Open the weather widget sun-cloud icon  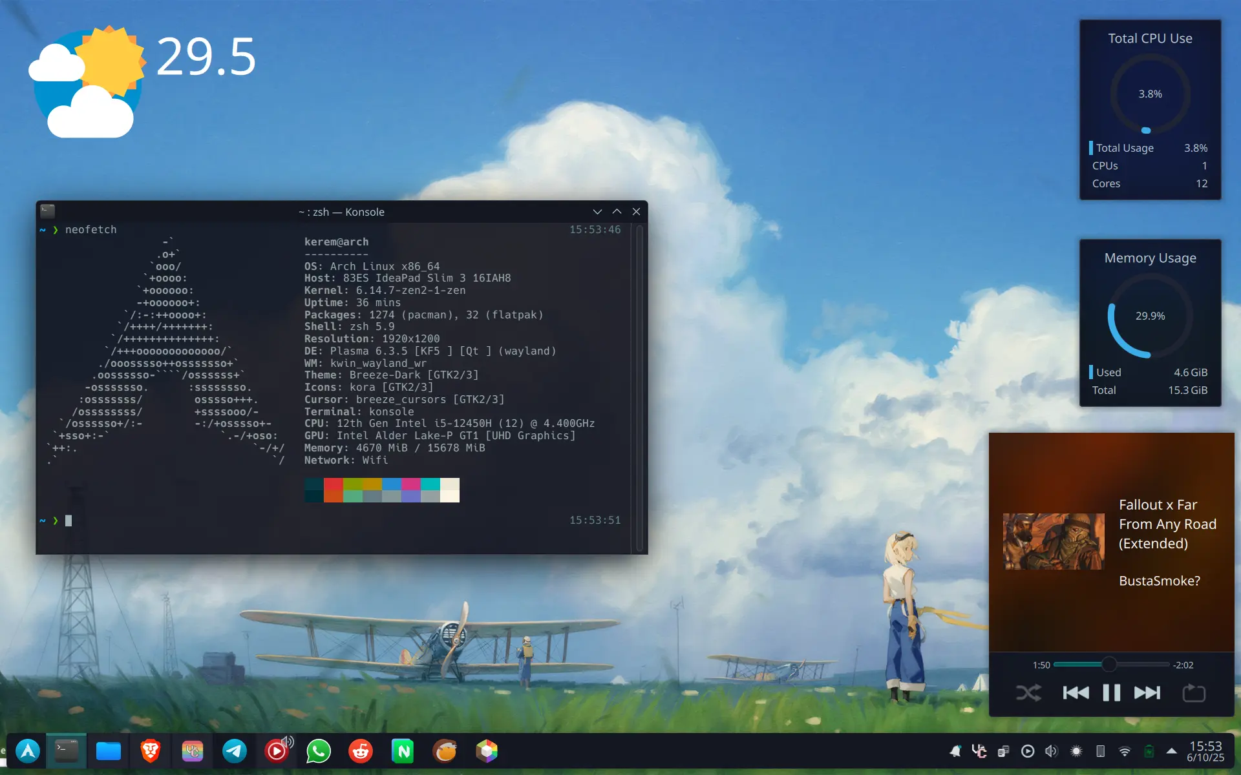click(x=87, y=82)
